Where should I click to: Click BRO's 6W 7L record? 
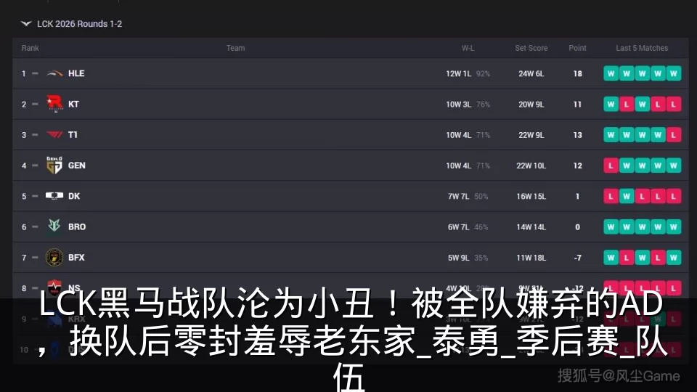pyautogui.click(x=458, y=227)
